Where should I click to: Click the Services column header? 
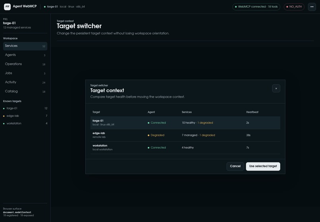187,112
